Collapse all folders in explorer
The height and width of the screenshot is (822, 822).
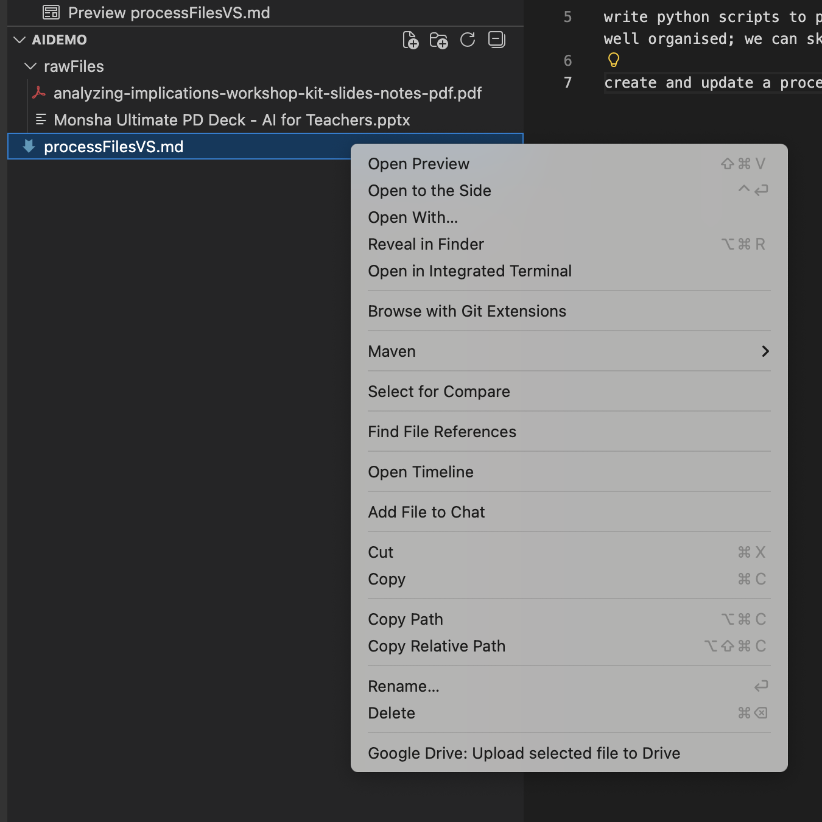497,40
